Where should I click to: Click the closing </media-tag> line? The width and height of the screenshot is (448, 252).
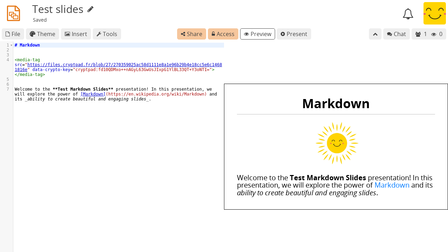(x=30, y=75)
